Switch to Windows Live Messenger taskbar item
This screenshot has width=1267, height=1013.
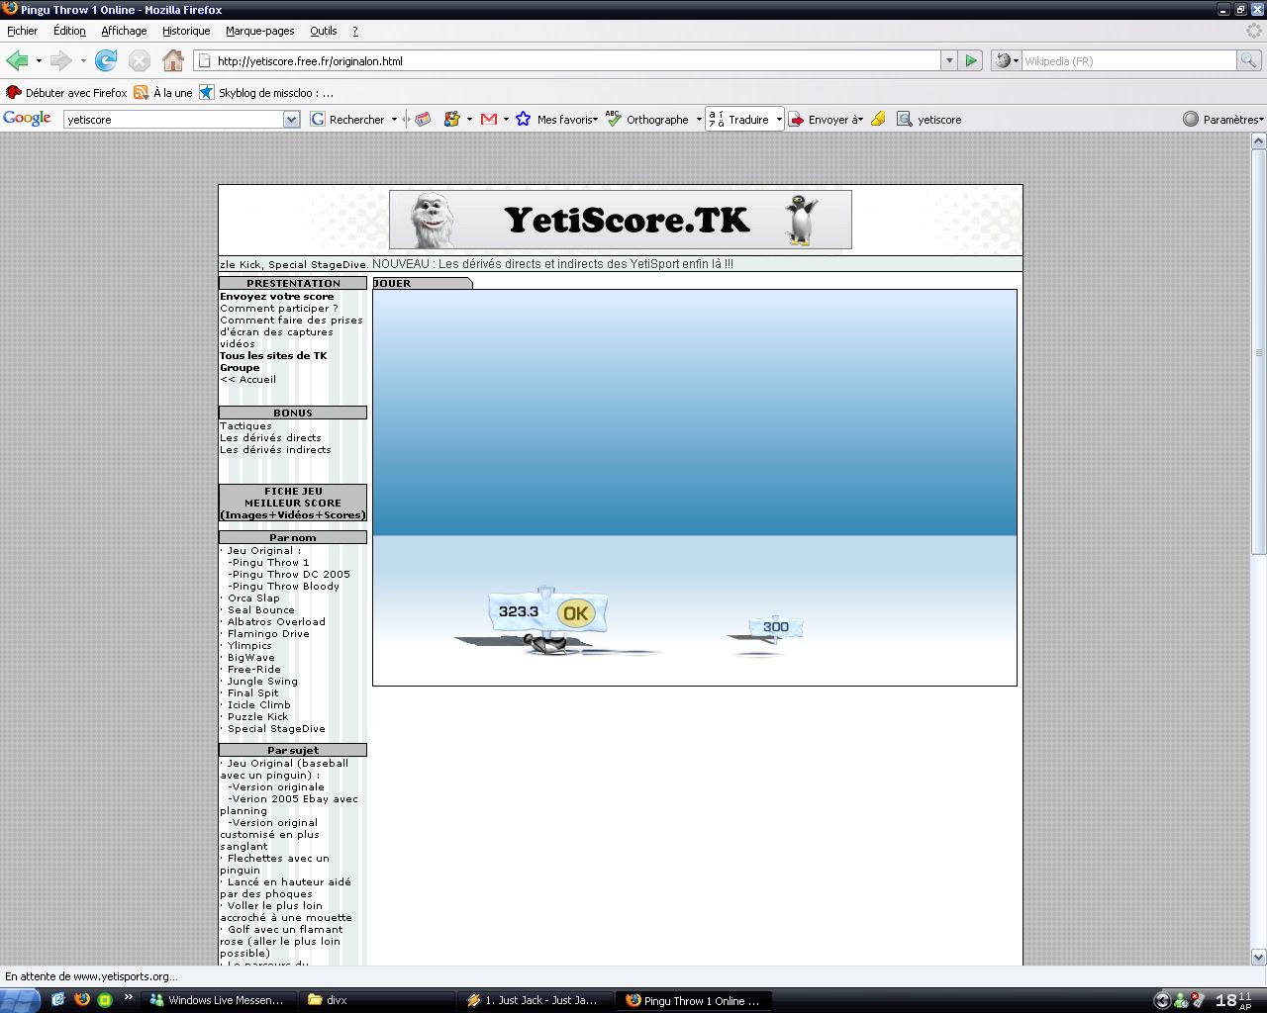pyautogui.click(x=218, y=1000)
